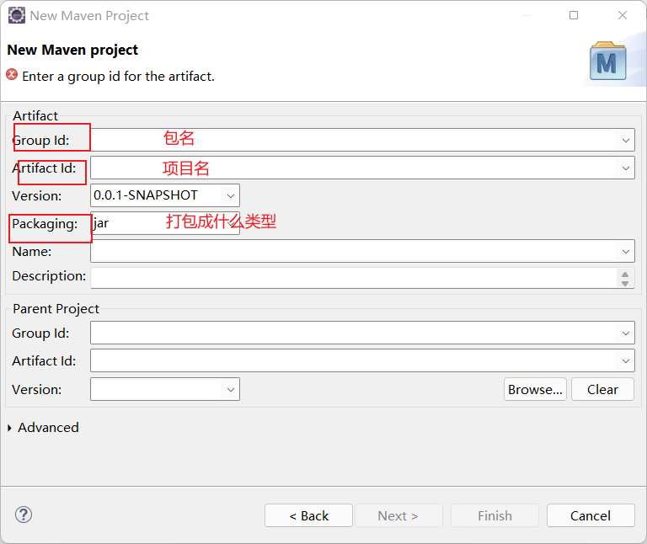Image resolution: width=647 pixels, height=544 pixels.
Task: Click the Description up spinner arrow
Action: (x=625, y=275)
